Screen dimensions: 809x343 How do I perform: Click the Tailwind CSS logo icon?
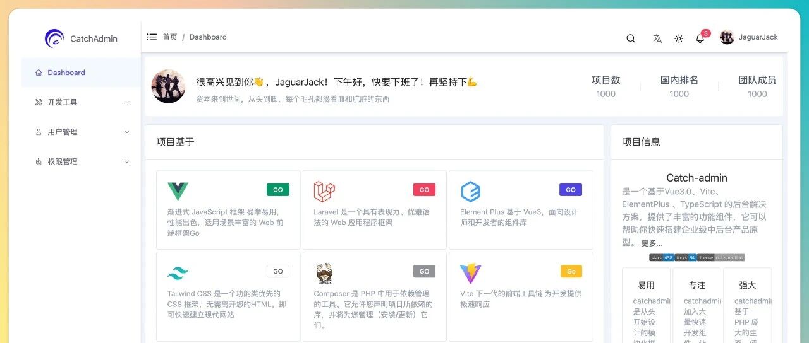pyautogui.click(x=178, y=273)
